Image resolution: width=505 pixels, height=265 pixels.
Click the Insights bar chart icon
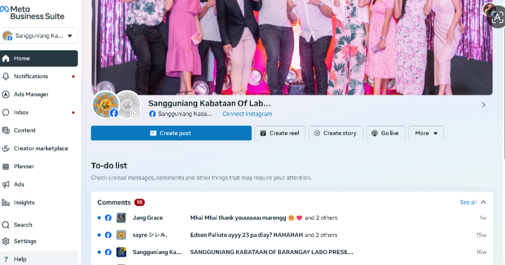click(x=6, y=202)
